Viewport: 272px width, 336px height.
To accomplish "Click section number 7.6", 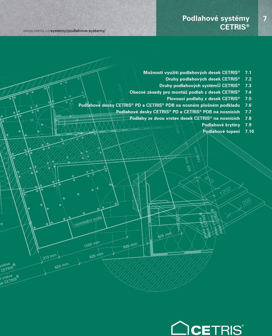I will pos(248,105).
